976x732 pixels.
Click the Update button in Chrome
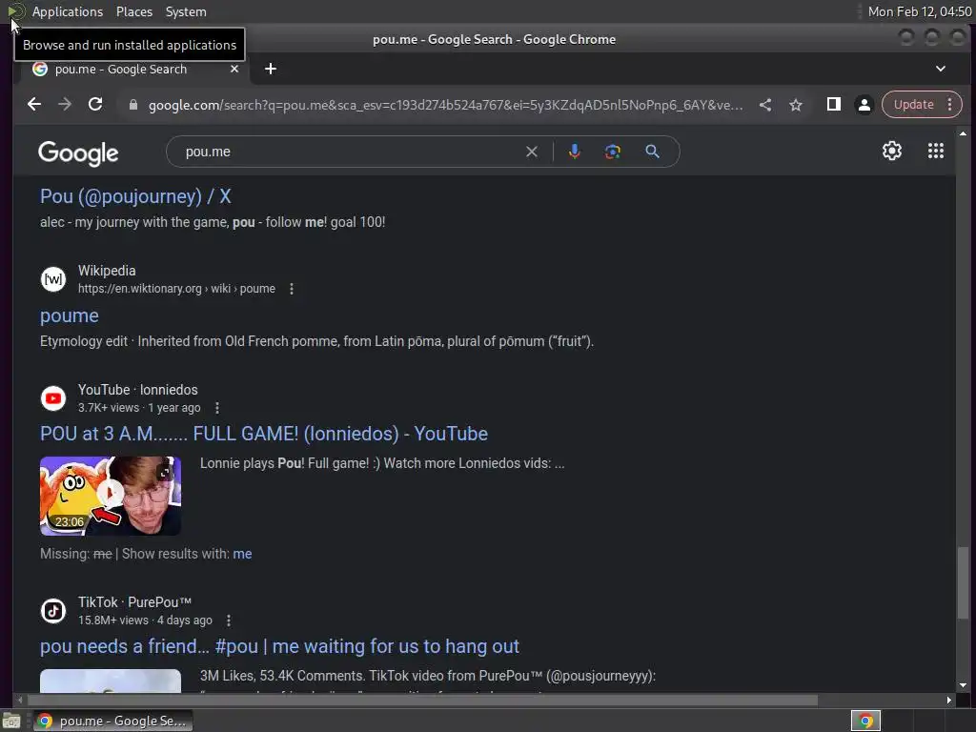(x=913, y=105)
